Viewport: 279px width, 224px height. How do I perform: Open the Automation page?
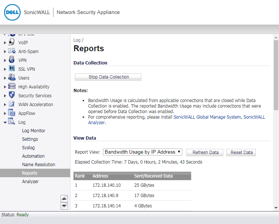pyautogui.click(x=33, y=156)
